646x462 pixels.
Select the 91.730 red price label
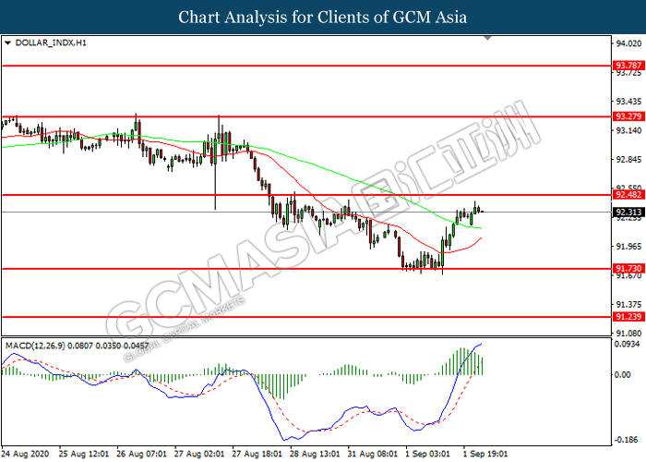click(x=628, y=269)
